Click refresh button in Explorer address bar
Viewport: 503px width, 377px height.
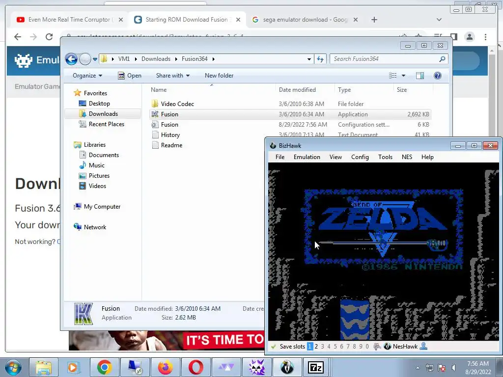320,59
